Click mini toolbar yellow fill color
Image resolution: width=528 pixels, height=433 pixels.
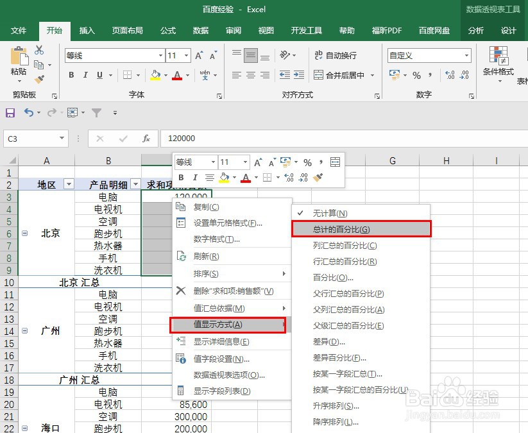pyautogui.click(x=224, y=178)
